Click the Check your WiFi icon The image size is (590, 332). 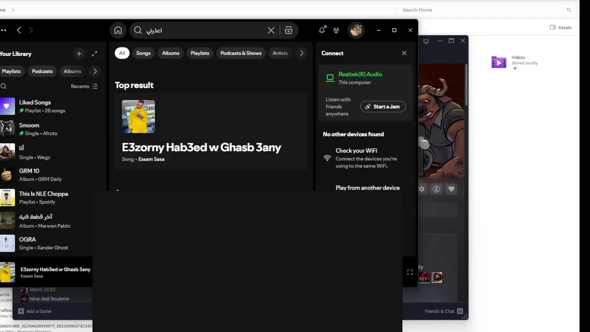(327, 158)
